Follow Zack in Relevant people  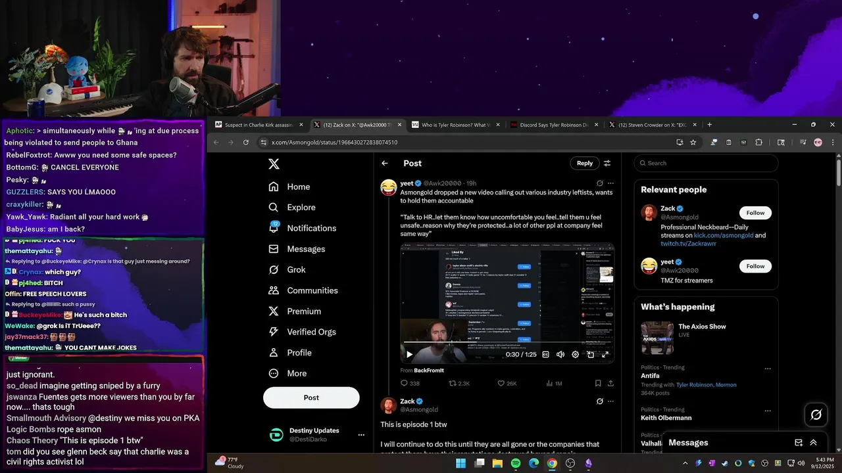[x=755, y=213]
